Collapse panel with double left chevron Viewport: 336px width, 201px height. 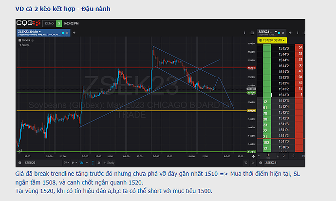click(253, 163)
